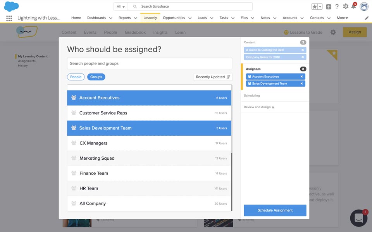This screenshot has height=232, width=372.
Task: Select the CX Managers group row
Action: pyautogui.click(x=149, y=143)
